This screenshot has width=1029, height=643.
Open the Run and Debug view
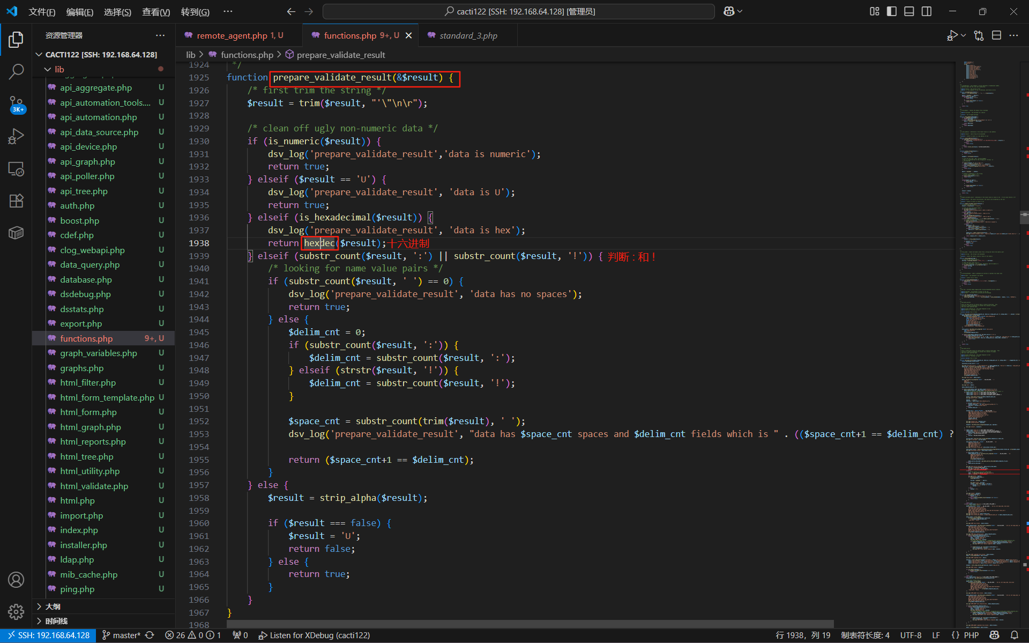16,136
